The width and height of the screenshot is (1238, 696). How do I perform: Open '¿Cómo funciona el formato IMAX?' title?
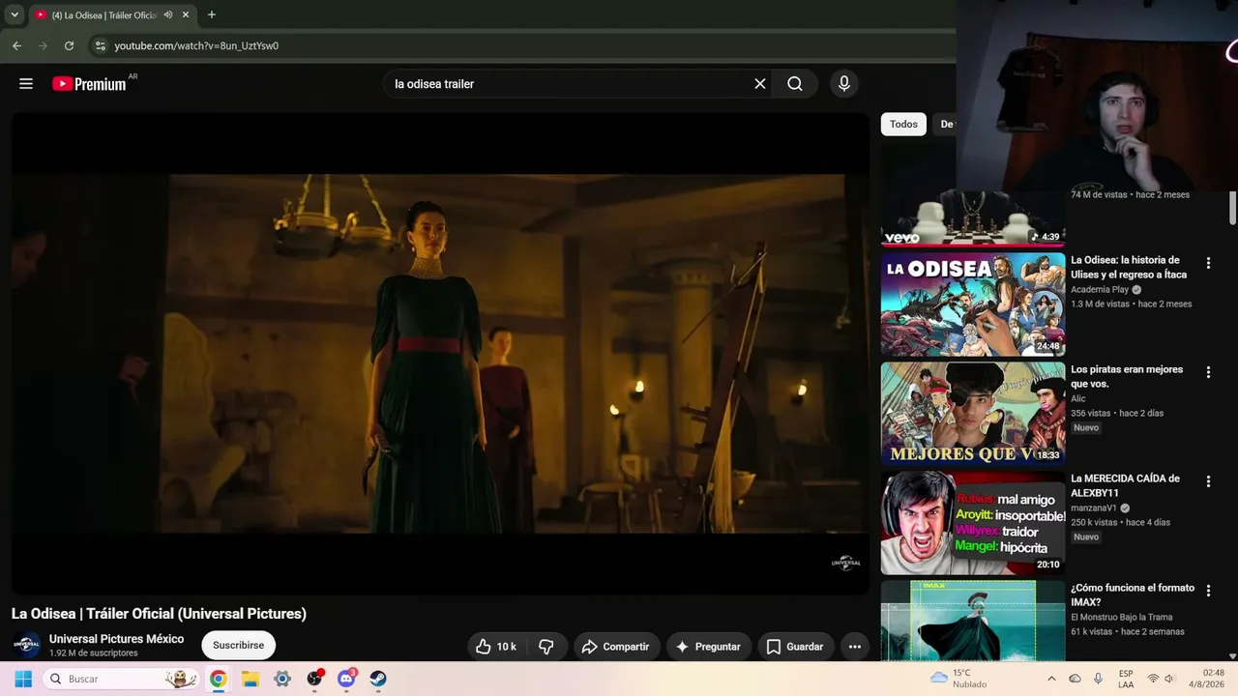[x=1133, y=594]
